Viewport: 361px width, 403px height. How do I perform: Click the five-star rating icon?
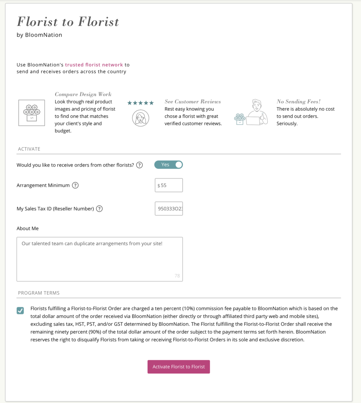(140, 103)
